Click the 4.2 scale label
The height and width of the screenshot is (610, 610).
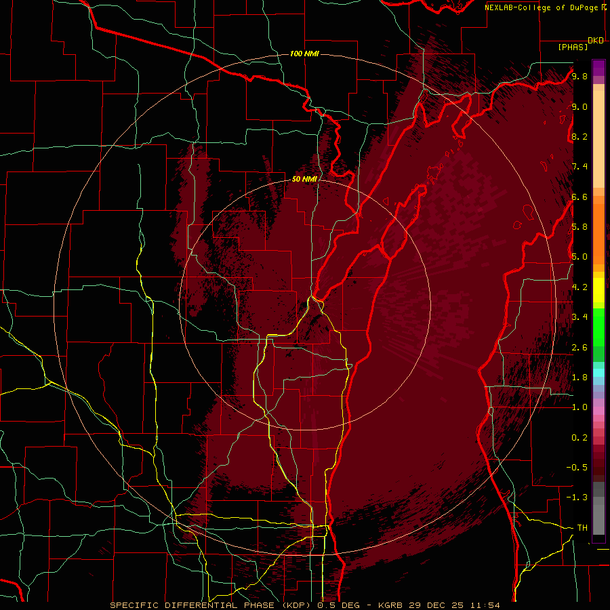click(x=579, y=287)
